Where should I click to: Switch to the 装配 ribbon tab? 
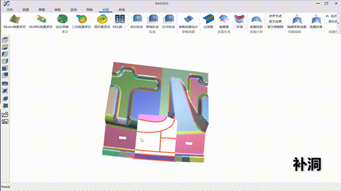pos(58,10)
